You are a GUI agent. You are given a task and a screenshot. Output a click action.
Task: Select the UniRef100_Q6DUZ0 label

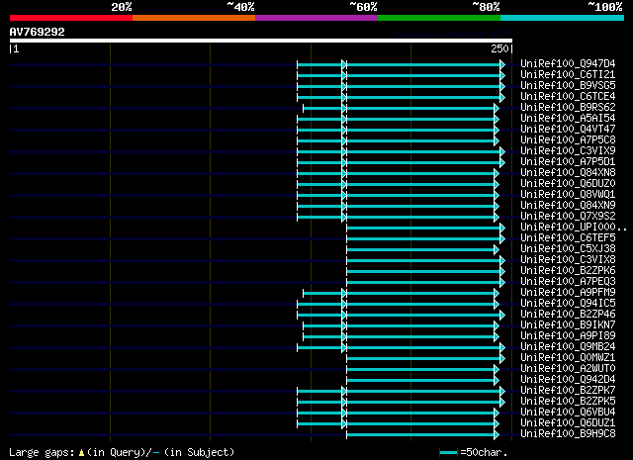click(x=568, y=184)
